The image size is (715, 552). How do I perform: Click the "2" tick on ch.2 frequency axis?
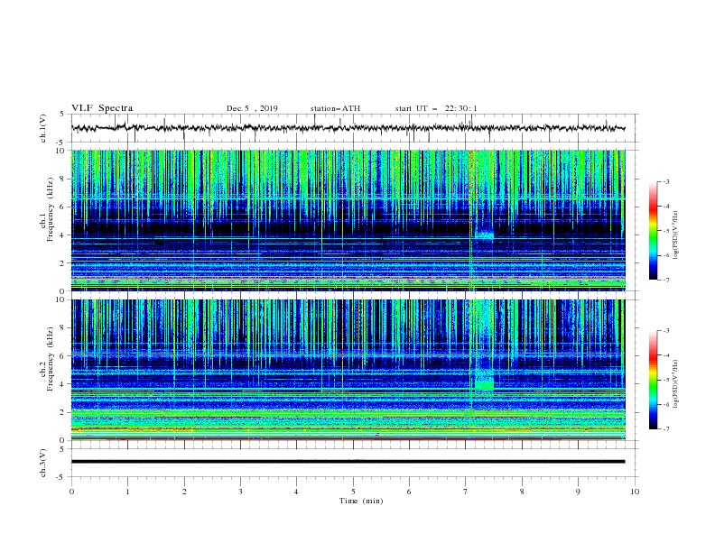62,412
